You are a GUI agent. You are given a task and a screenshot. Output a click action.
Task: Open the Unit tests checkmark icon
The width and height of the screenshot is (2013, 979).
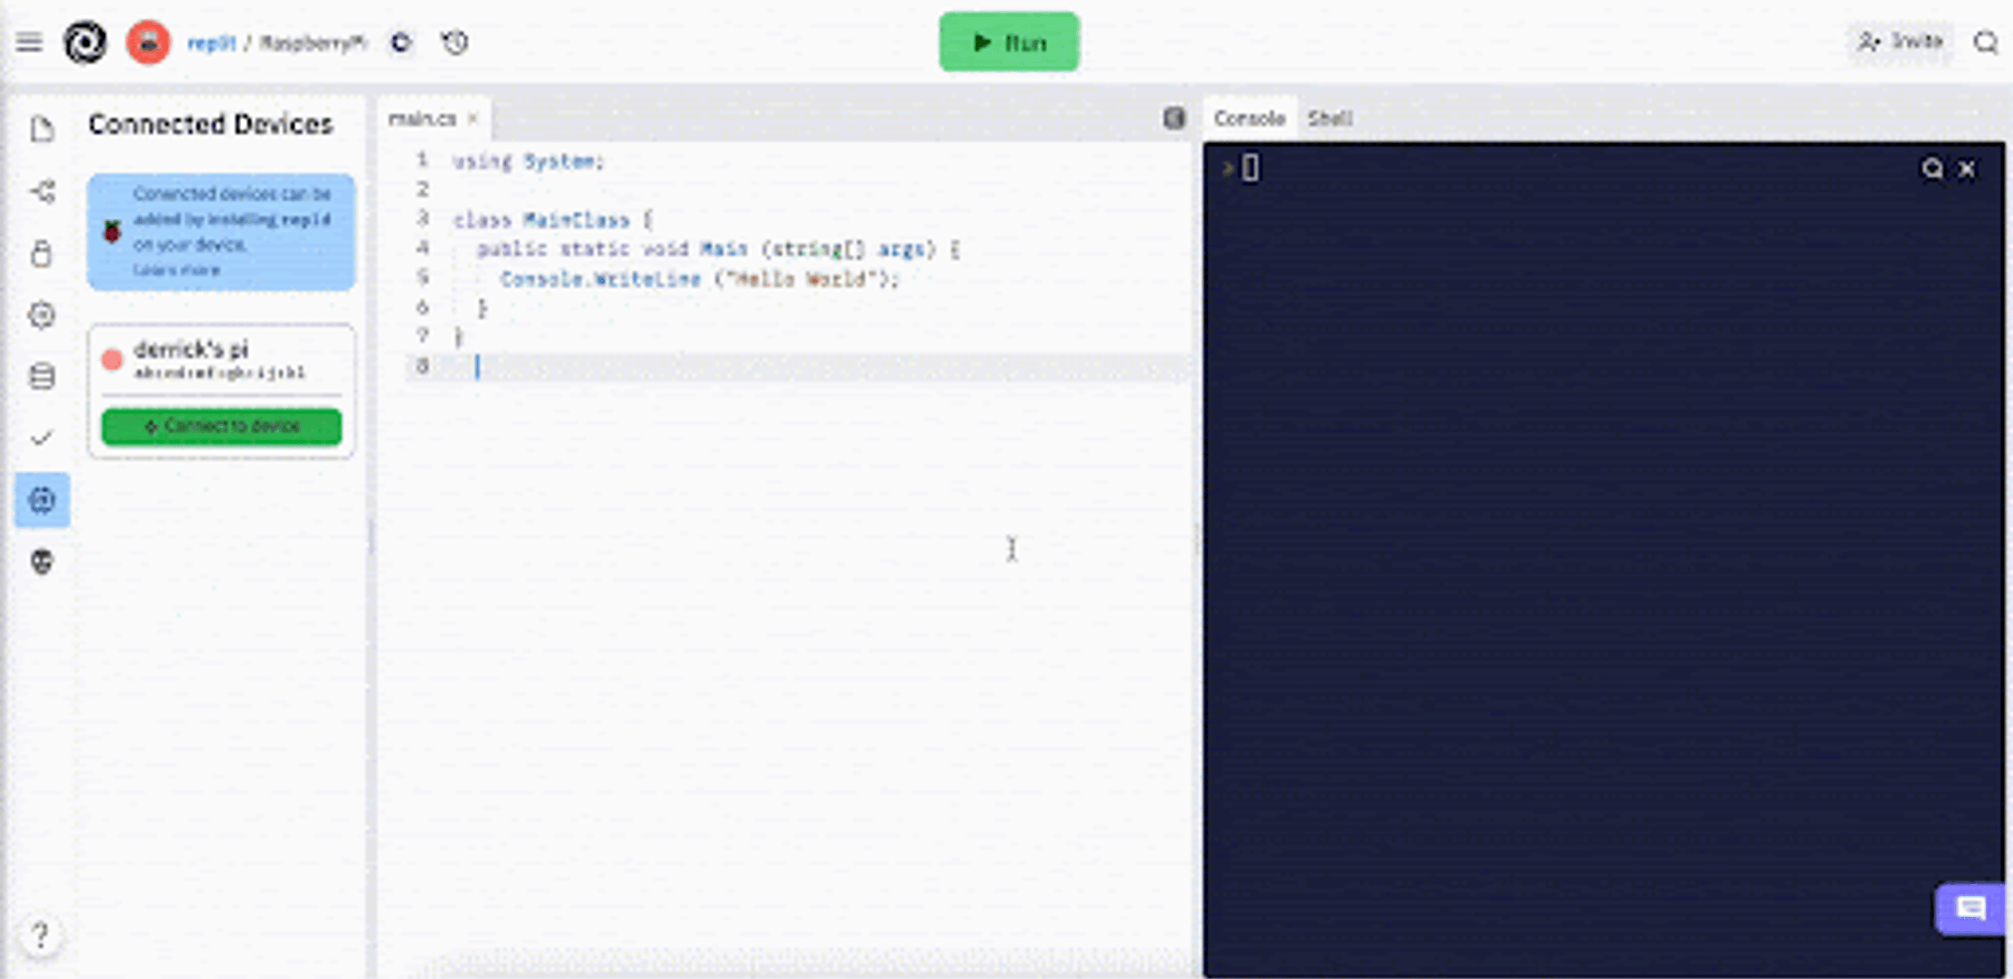[x=42, y=438]
